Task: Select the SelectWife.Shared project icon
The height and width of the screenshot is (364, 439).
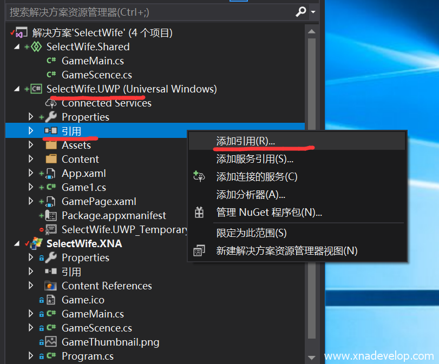Action: point(37,47)
